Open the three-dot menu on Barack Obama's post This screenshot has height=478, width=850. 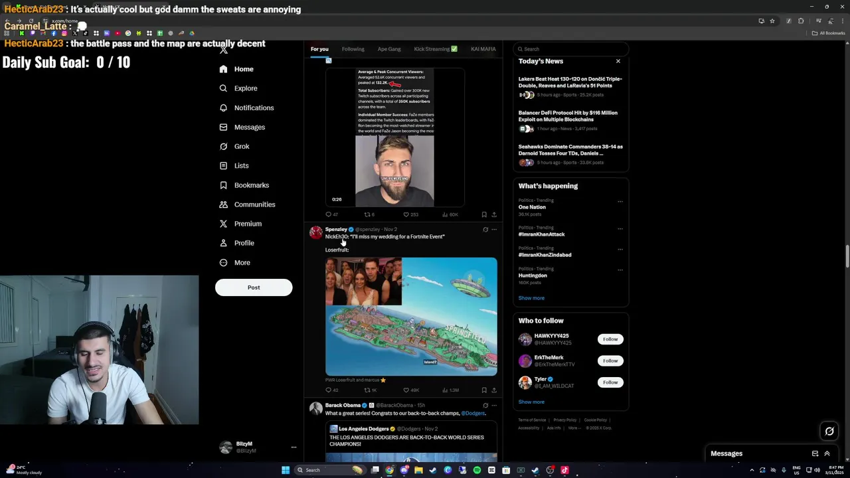coord(493,405)
